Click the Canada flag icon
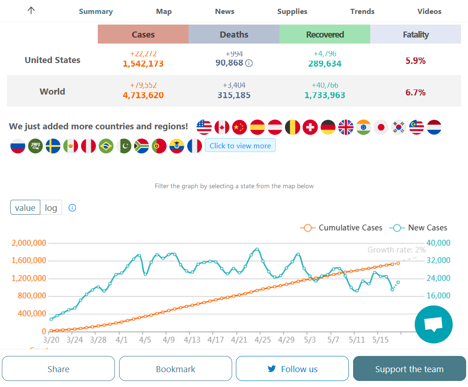This screenshot has width=468, height=387. [x=222, y=127]
